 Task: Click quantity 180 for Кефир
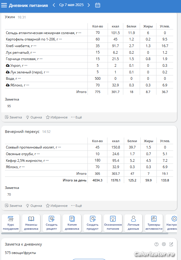tap(98, 160)
